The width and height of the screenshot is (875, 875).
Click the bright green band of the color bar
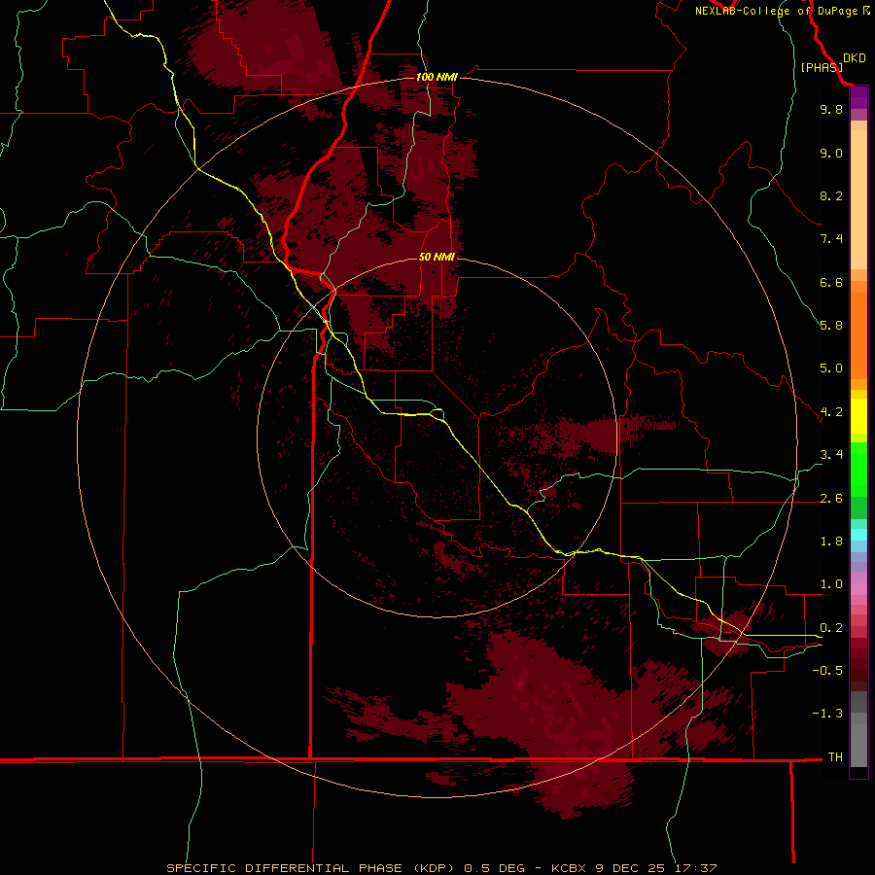click(x=858, y=470)
